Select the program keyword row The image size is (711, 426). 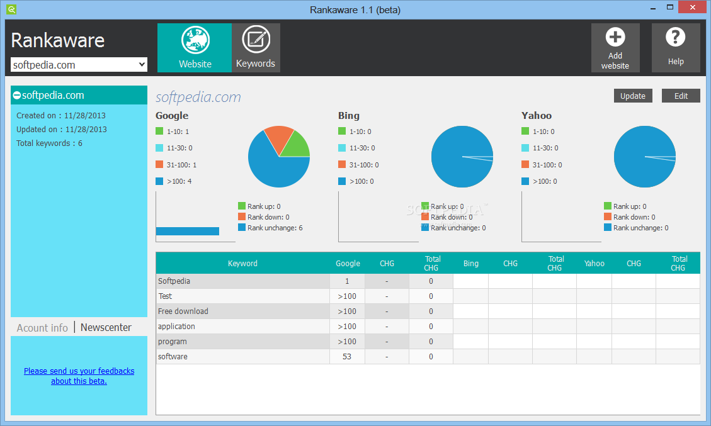[x=428, y=341]
